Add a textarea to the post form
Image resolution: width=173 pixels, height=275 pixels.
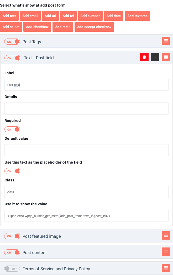pos(137,16)
